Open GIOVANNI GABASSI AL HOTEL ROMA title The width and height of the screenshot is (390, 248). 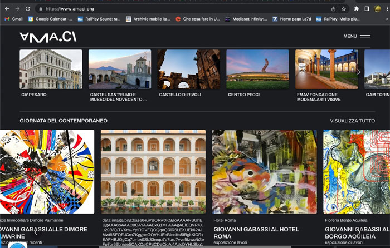(256, 233)
